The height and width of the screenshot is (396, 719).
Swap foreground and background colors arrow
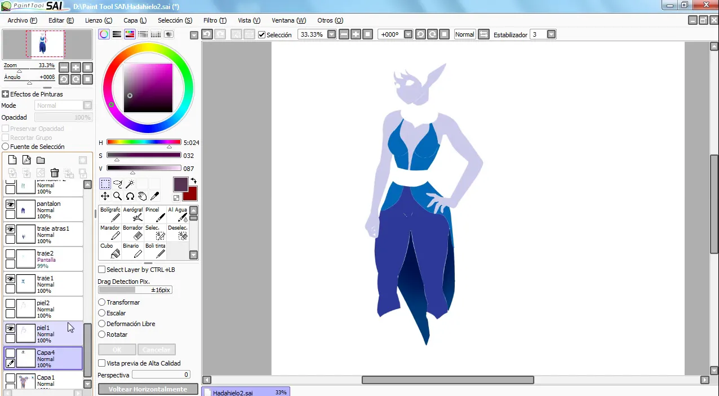(193, 181)
